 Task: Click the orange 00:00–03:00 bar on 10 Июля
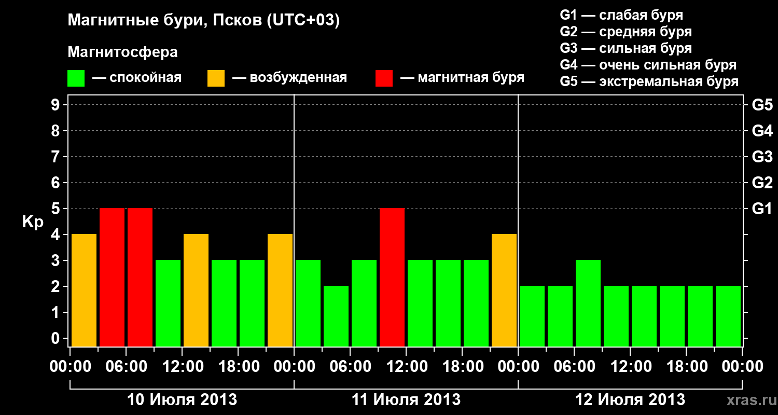(84, 290)
